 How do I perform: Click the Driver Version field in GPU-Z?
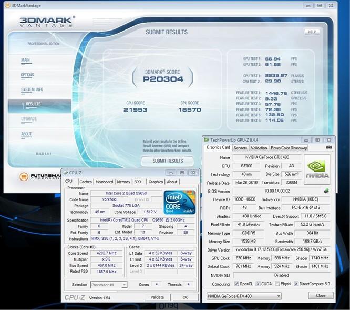[281, 249]
